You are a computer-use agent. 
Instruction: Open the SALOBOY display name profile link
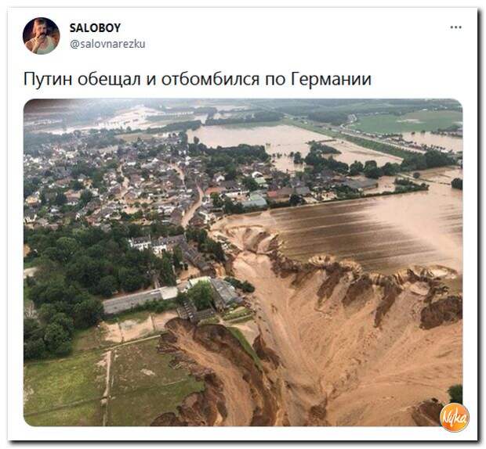tap(95, 28)
